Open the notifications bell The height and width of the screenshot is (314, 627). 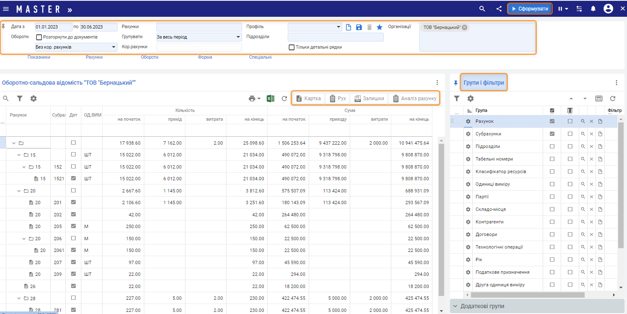pos(593,9)
